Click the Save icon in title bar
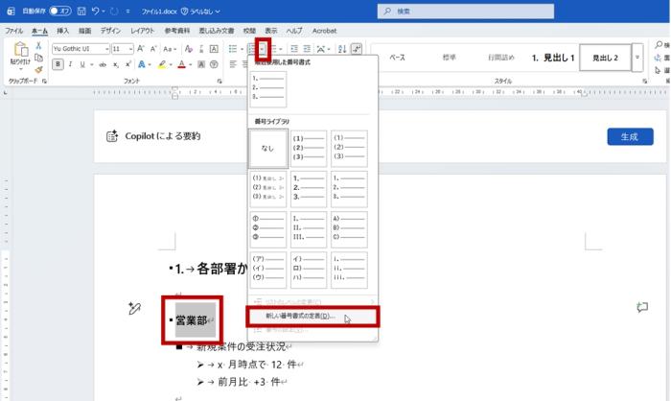Viewport: 671px width, 401px height. pos(80,11)
